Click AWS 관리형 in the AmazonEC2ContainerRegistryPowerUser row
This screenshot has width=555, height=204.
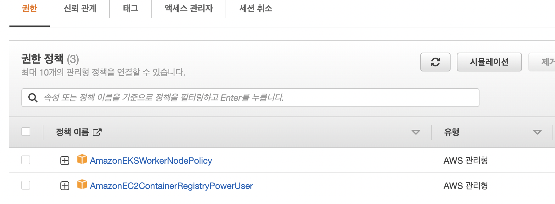466,186
